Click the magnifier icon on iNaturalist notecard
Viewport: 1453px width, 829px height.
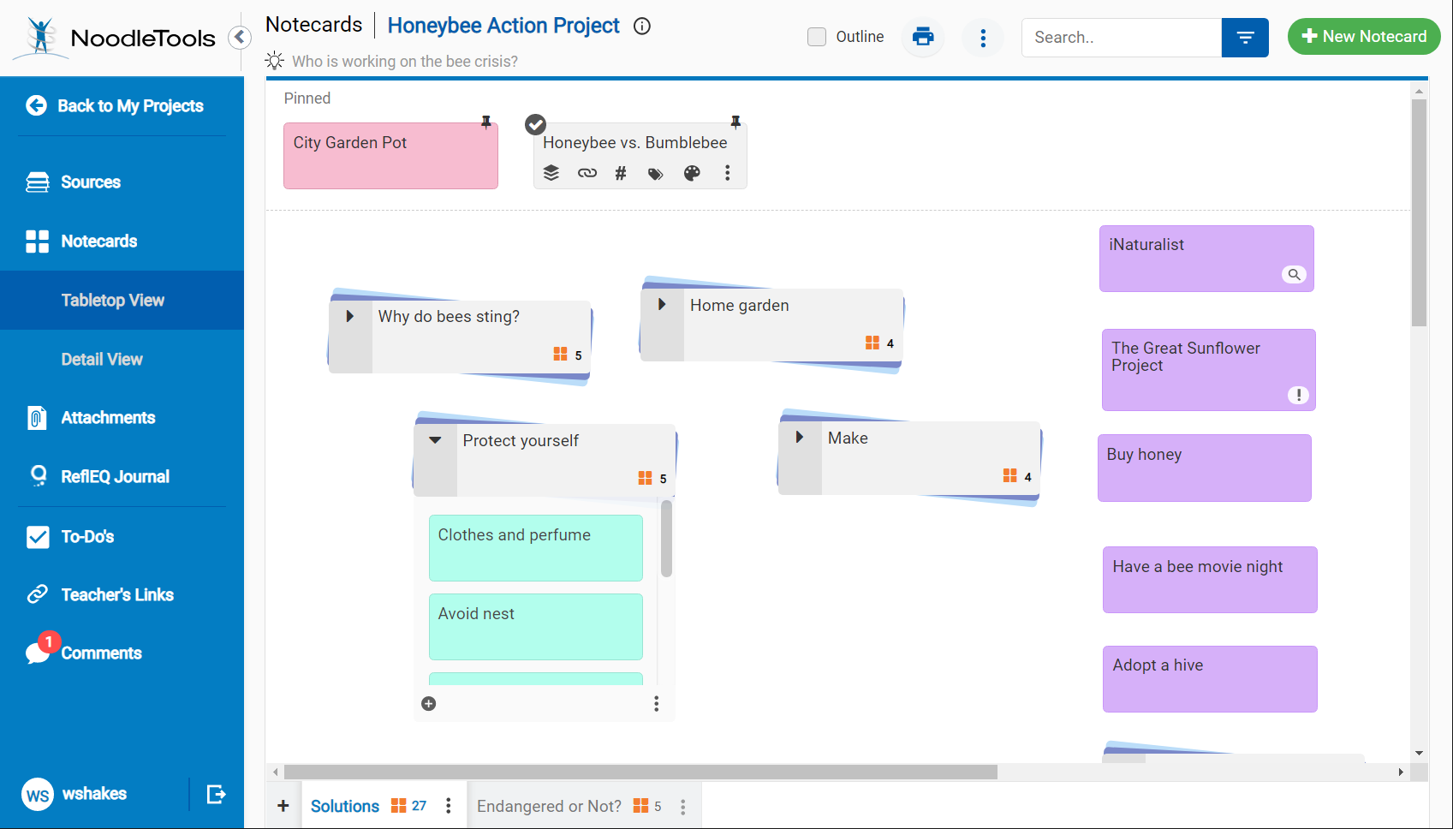tap(1294, 274)
